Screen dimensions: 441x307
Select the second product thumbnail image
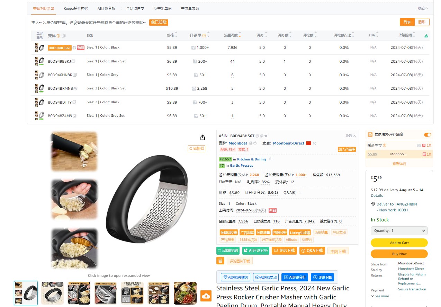[x=53, y=293]
